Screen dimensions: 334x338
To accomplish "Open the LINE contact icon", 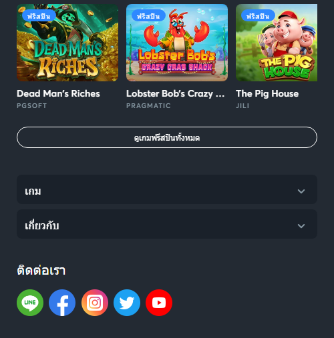I will click(x=30, y=303).
